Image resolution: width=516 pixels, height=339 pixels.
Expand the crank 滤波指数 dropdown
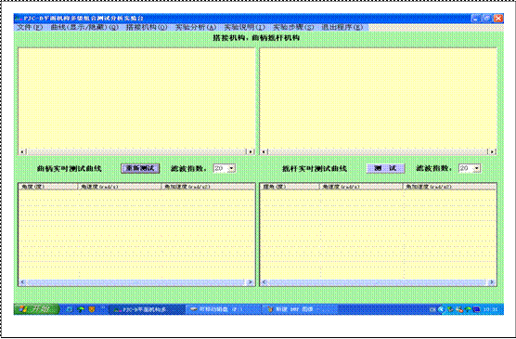[x=231, y=168]
